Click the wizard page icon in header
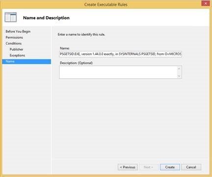The image size is (212, 177). pyautogui.click(x=11, y=17)
